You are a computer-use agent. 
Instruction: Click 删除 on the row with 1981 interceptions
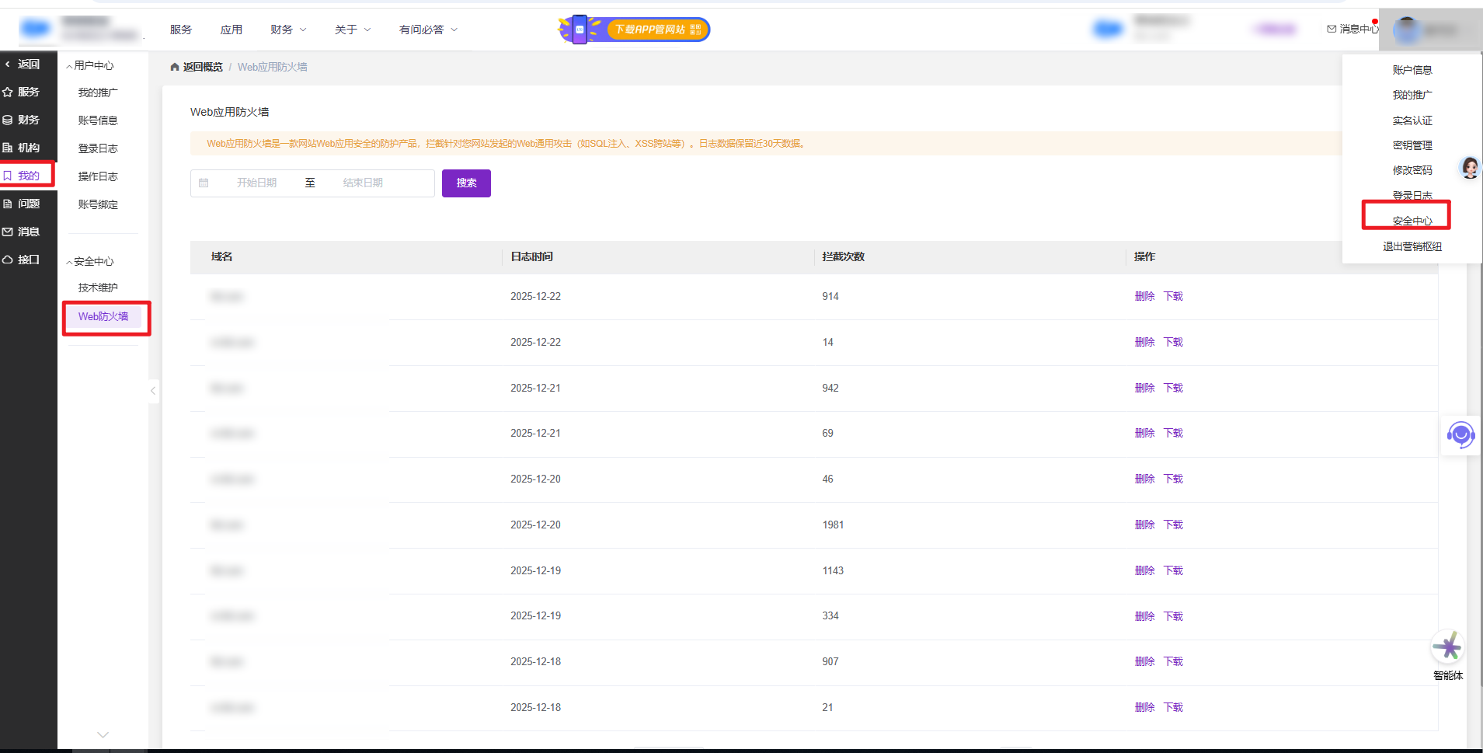coord(1144,525)
